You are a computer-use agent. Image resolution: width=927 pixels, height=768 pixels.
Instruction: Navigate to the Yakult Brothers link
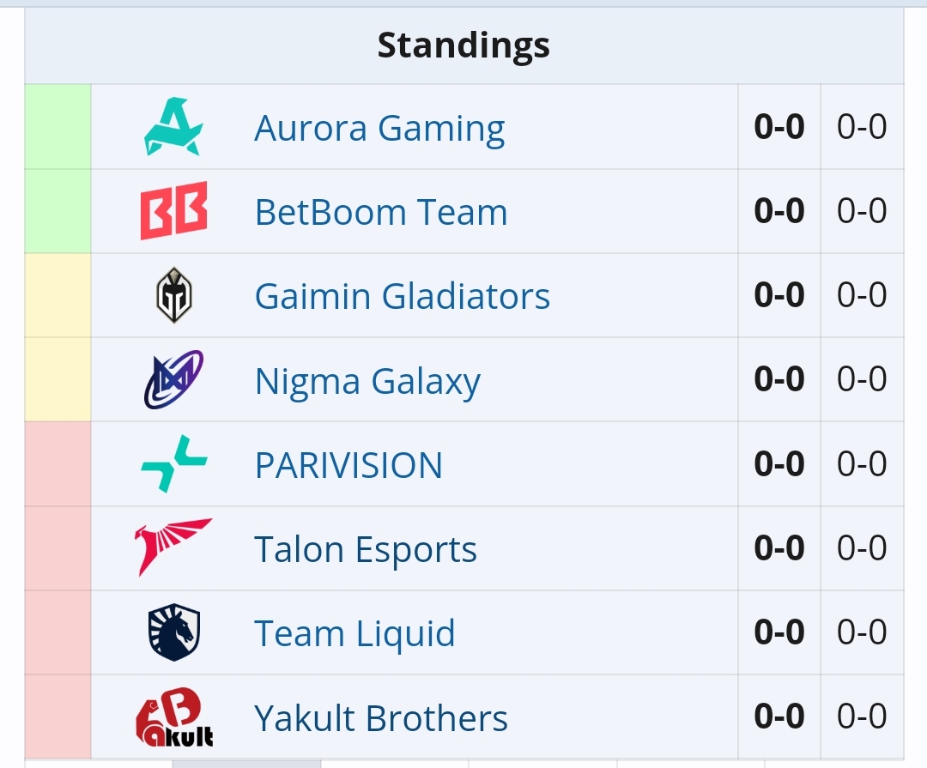click(x=381, y=718)
